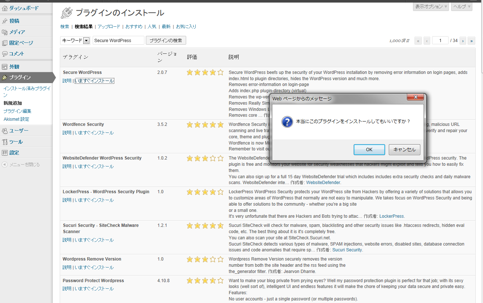This screenshot has width=483, height=303.
Task: Click the Dashboard (ダッシュボード) home icon
Action: [5, 8]
